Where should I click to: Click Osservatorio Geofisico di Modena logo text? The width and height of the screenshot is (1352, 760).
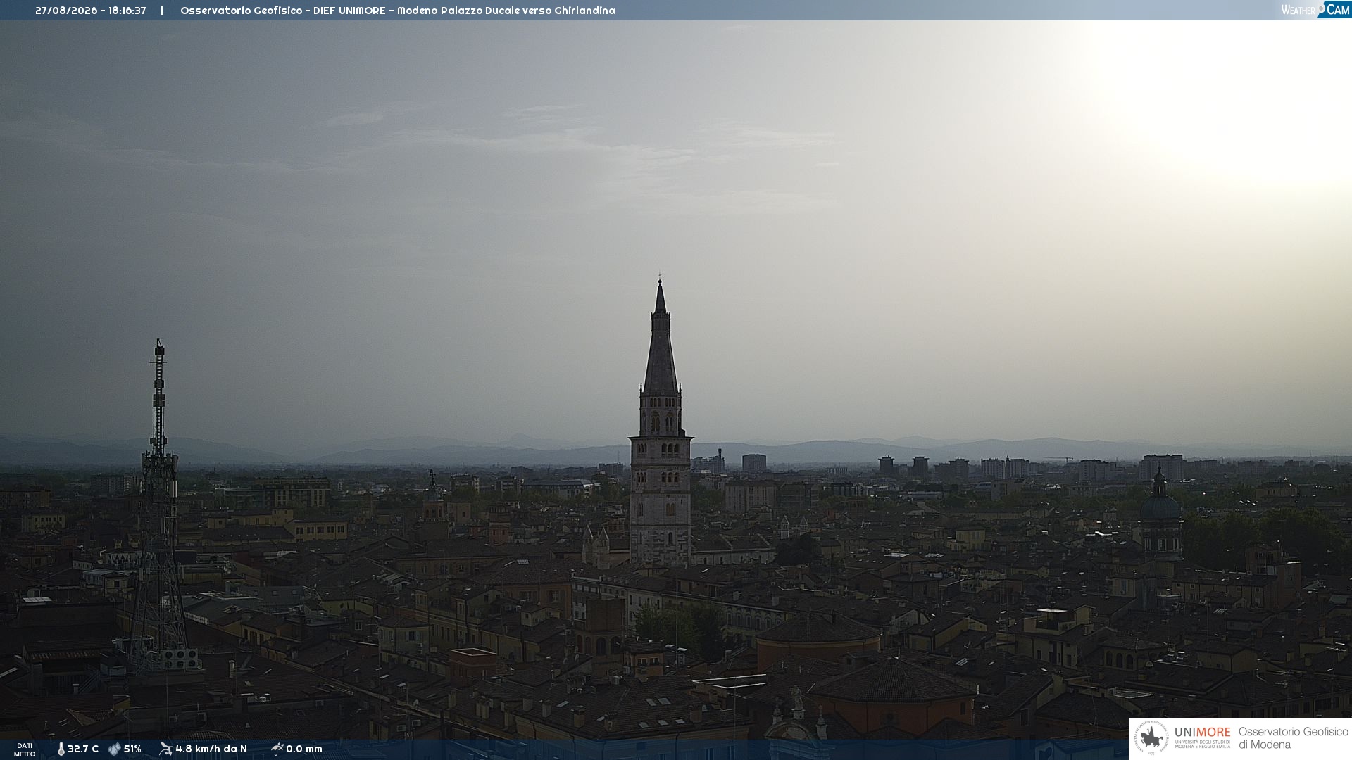pyautogui.click(x=1293, y=737)
